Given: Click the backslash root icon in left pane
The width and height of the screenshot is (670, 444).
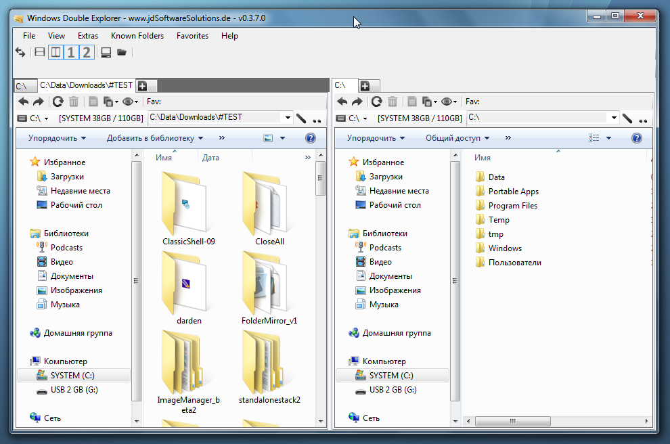Looking at the screenshot, I should coord(300,118).
